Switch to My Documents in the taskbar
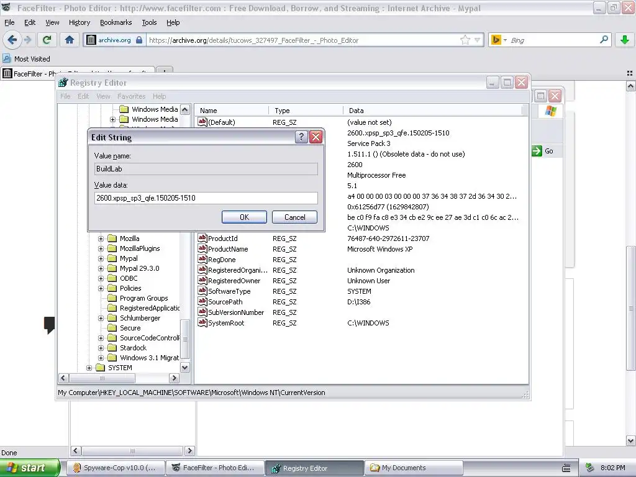 414,468
